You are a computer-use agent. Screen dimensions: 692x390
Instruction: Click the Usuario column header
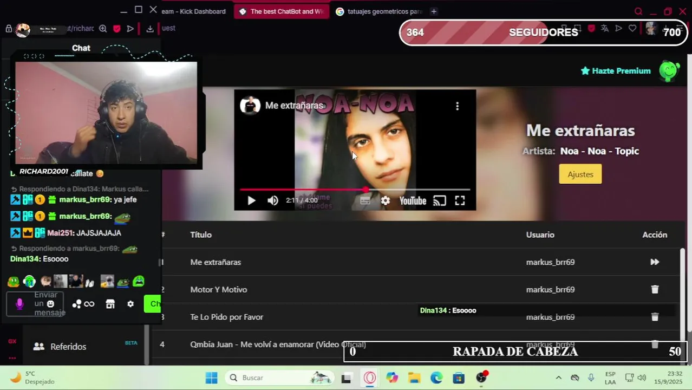pyautogui.click(x=540, y=235)
